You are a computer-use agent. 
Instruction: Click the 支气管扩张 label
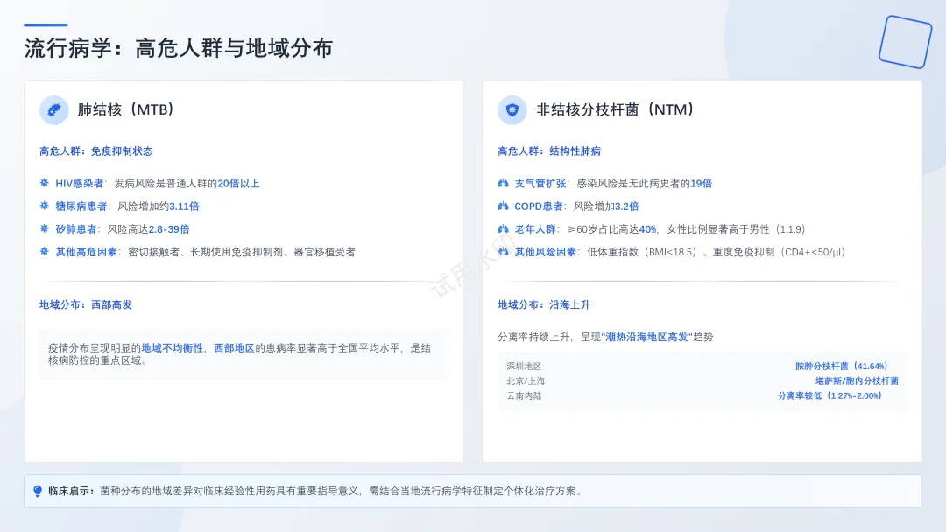click(x=540, y=183)
